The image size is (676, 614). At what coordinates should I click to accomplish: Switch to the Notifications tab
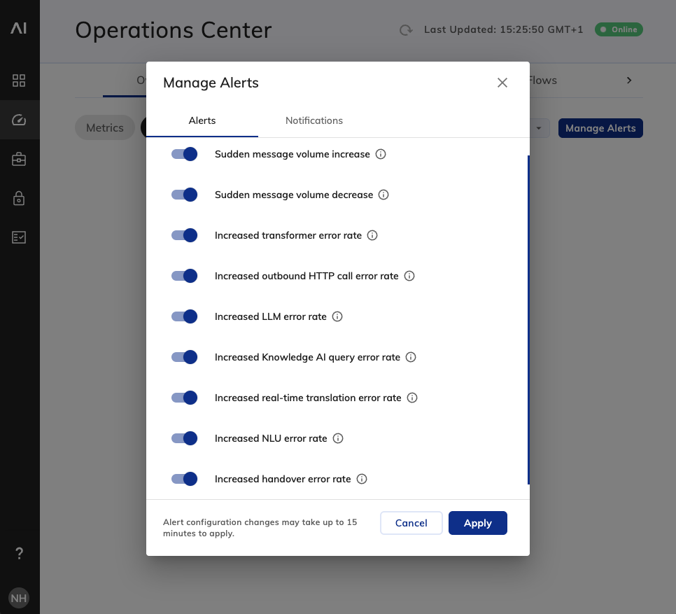[314, 120]
